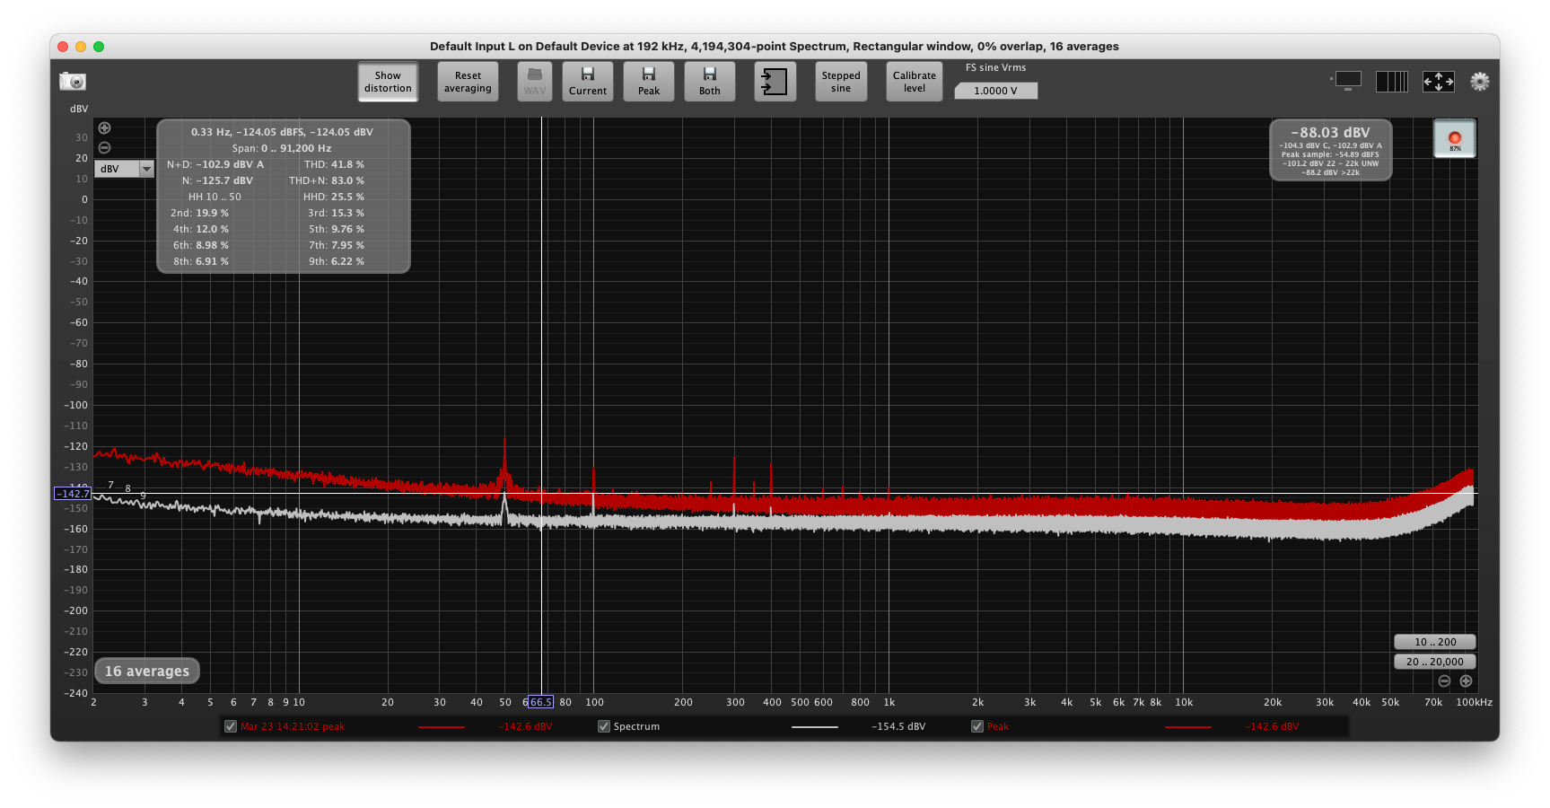Save Both traces

point(710,82)
